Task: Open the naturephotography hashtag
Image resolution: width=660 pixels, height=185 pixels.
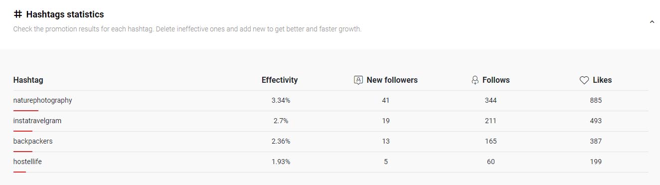Action: 43,100
